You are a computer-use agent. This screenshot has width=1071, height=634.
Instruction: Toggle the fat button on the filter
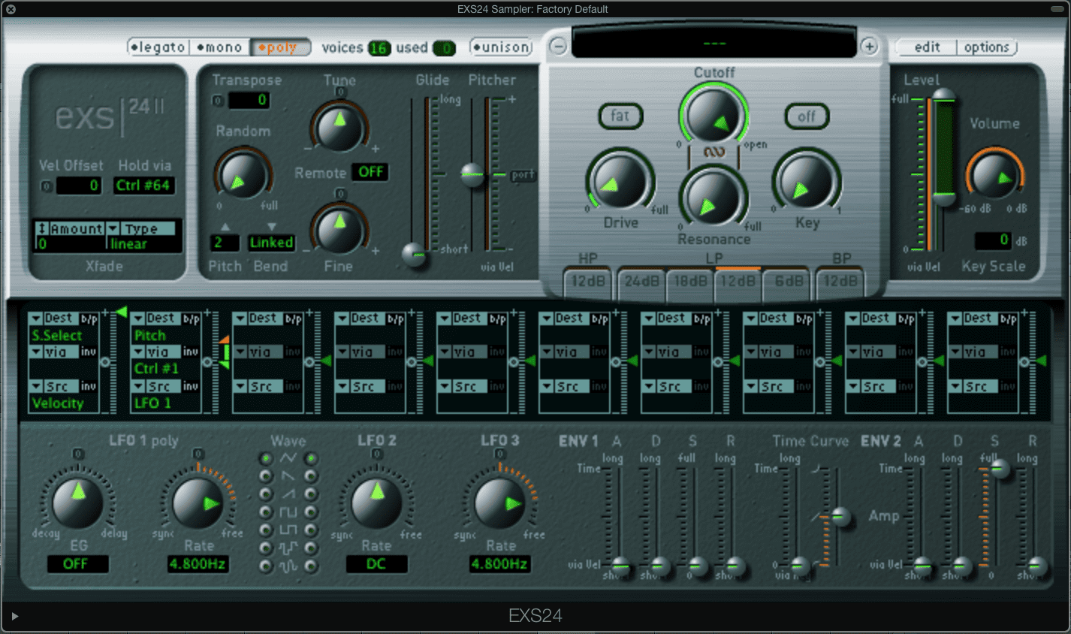[620, 116]
